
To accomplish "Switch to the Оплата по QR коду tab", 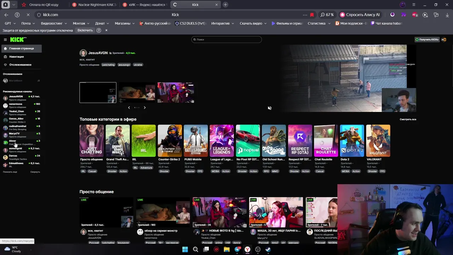I will pyautogui.click(x=44, y=5).
